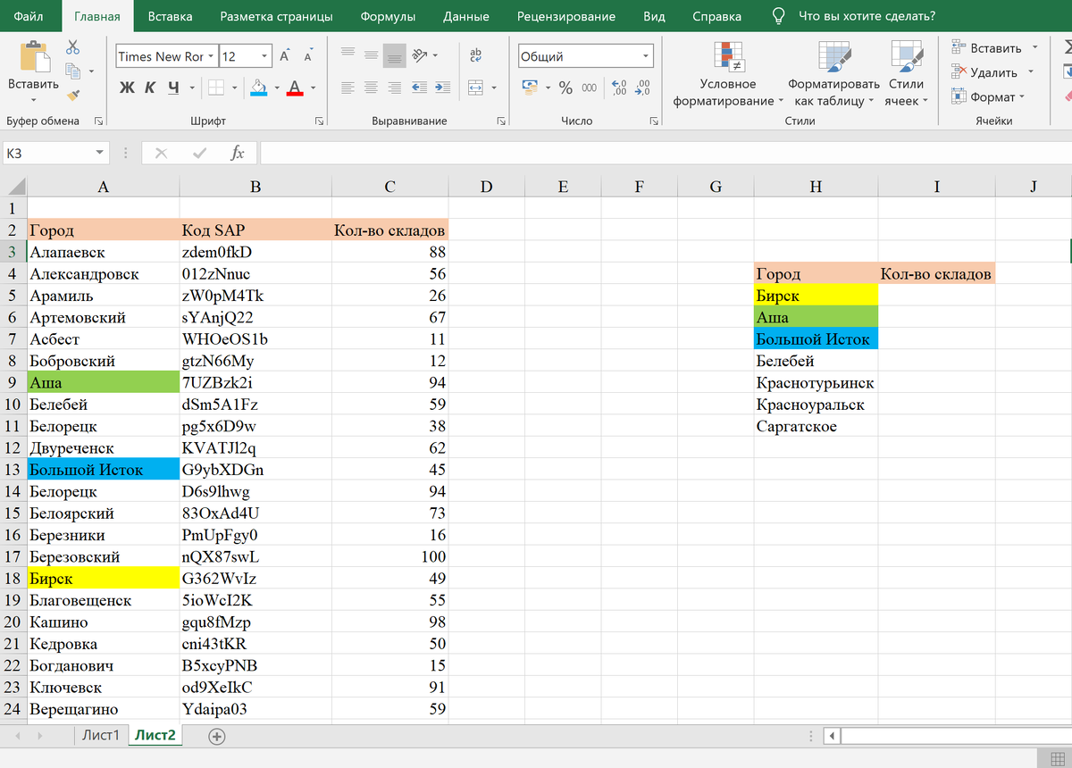Open the Файл menu tab

[29, 16]
